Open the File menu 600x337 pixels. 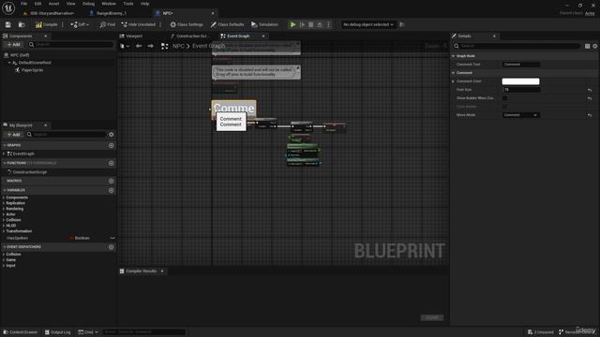pos(23,4)
